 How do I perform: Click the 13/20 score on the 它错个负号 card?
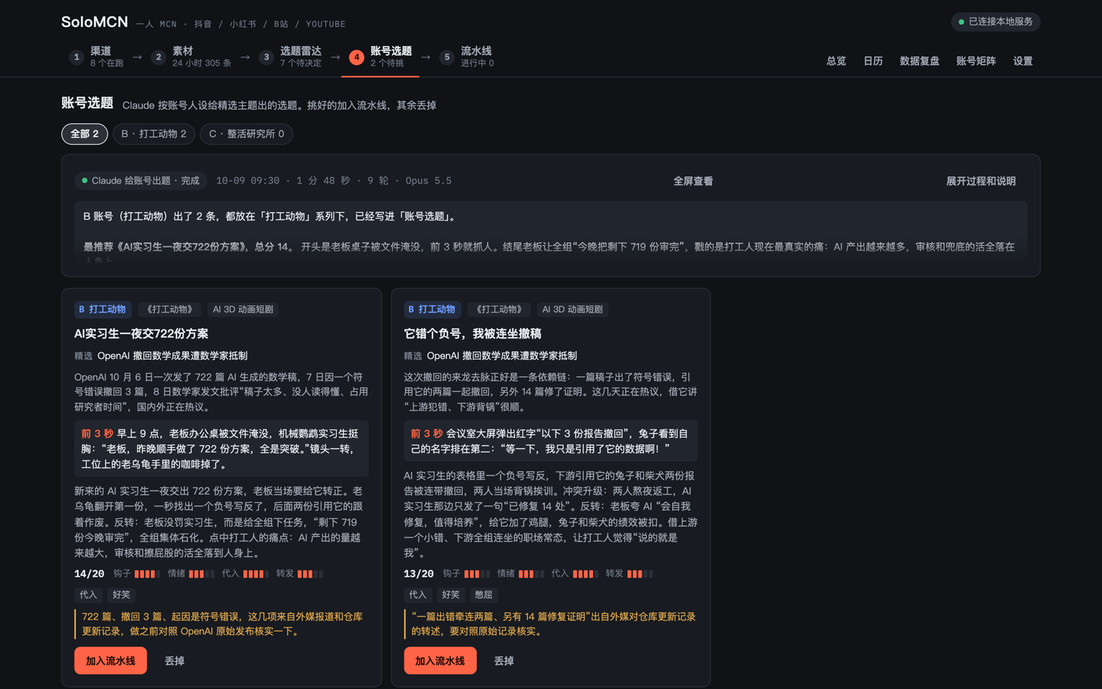(419, 573)
